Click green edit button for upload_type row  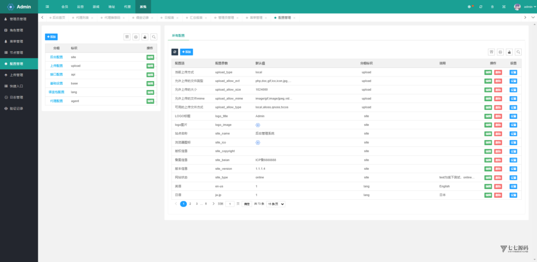click(x=488, y=72)
